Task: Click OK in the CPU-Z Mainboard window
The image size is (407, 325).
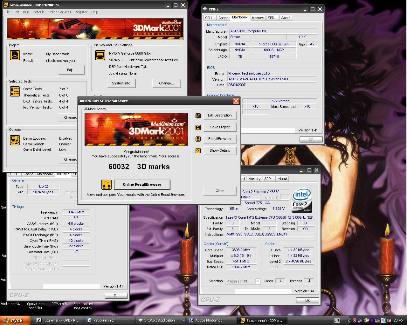Action: (x=311, y=140)
